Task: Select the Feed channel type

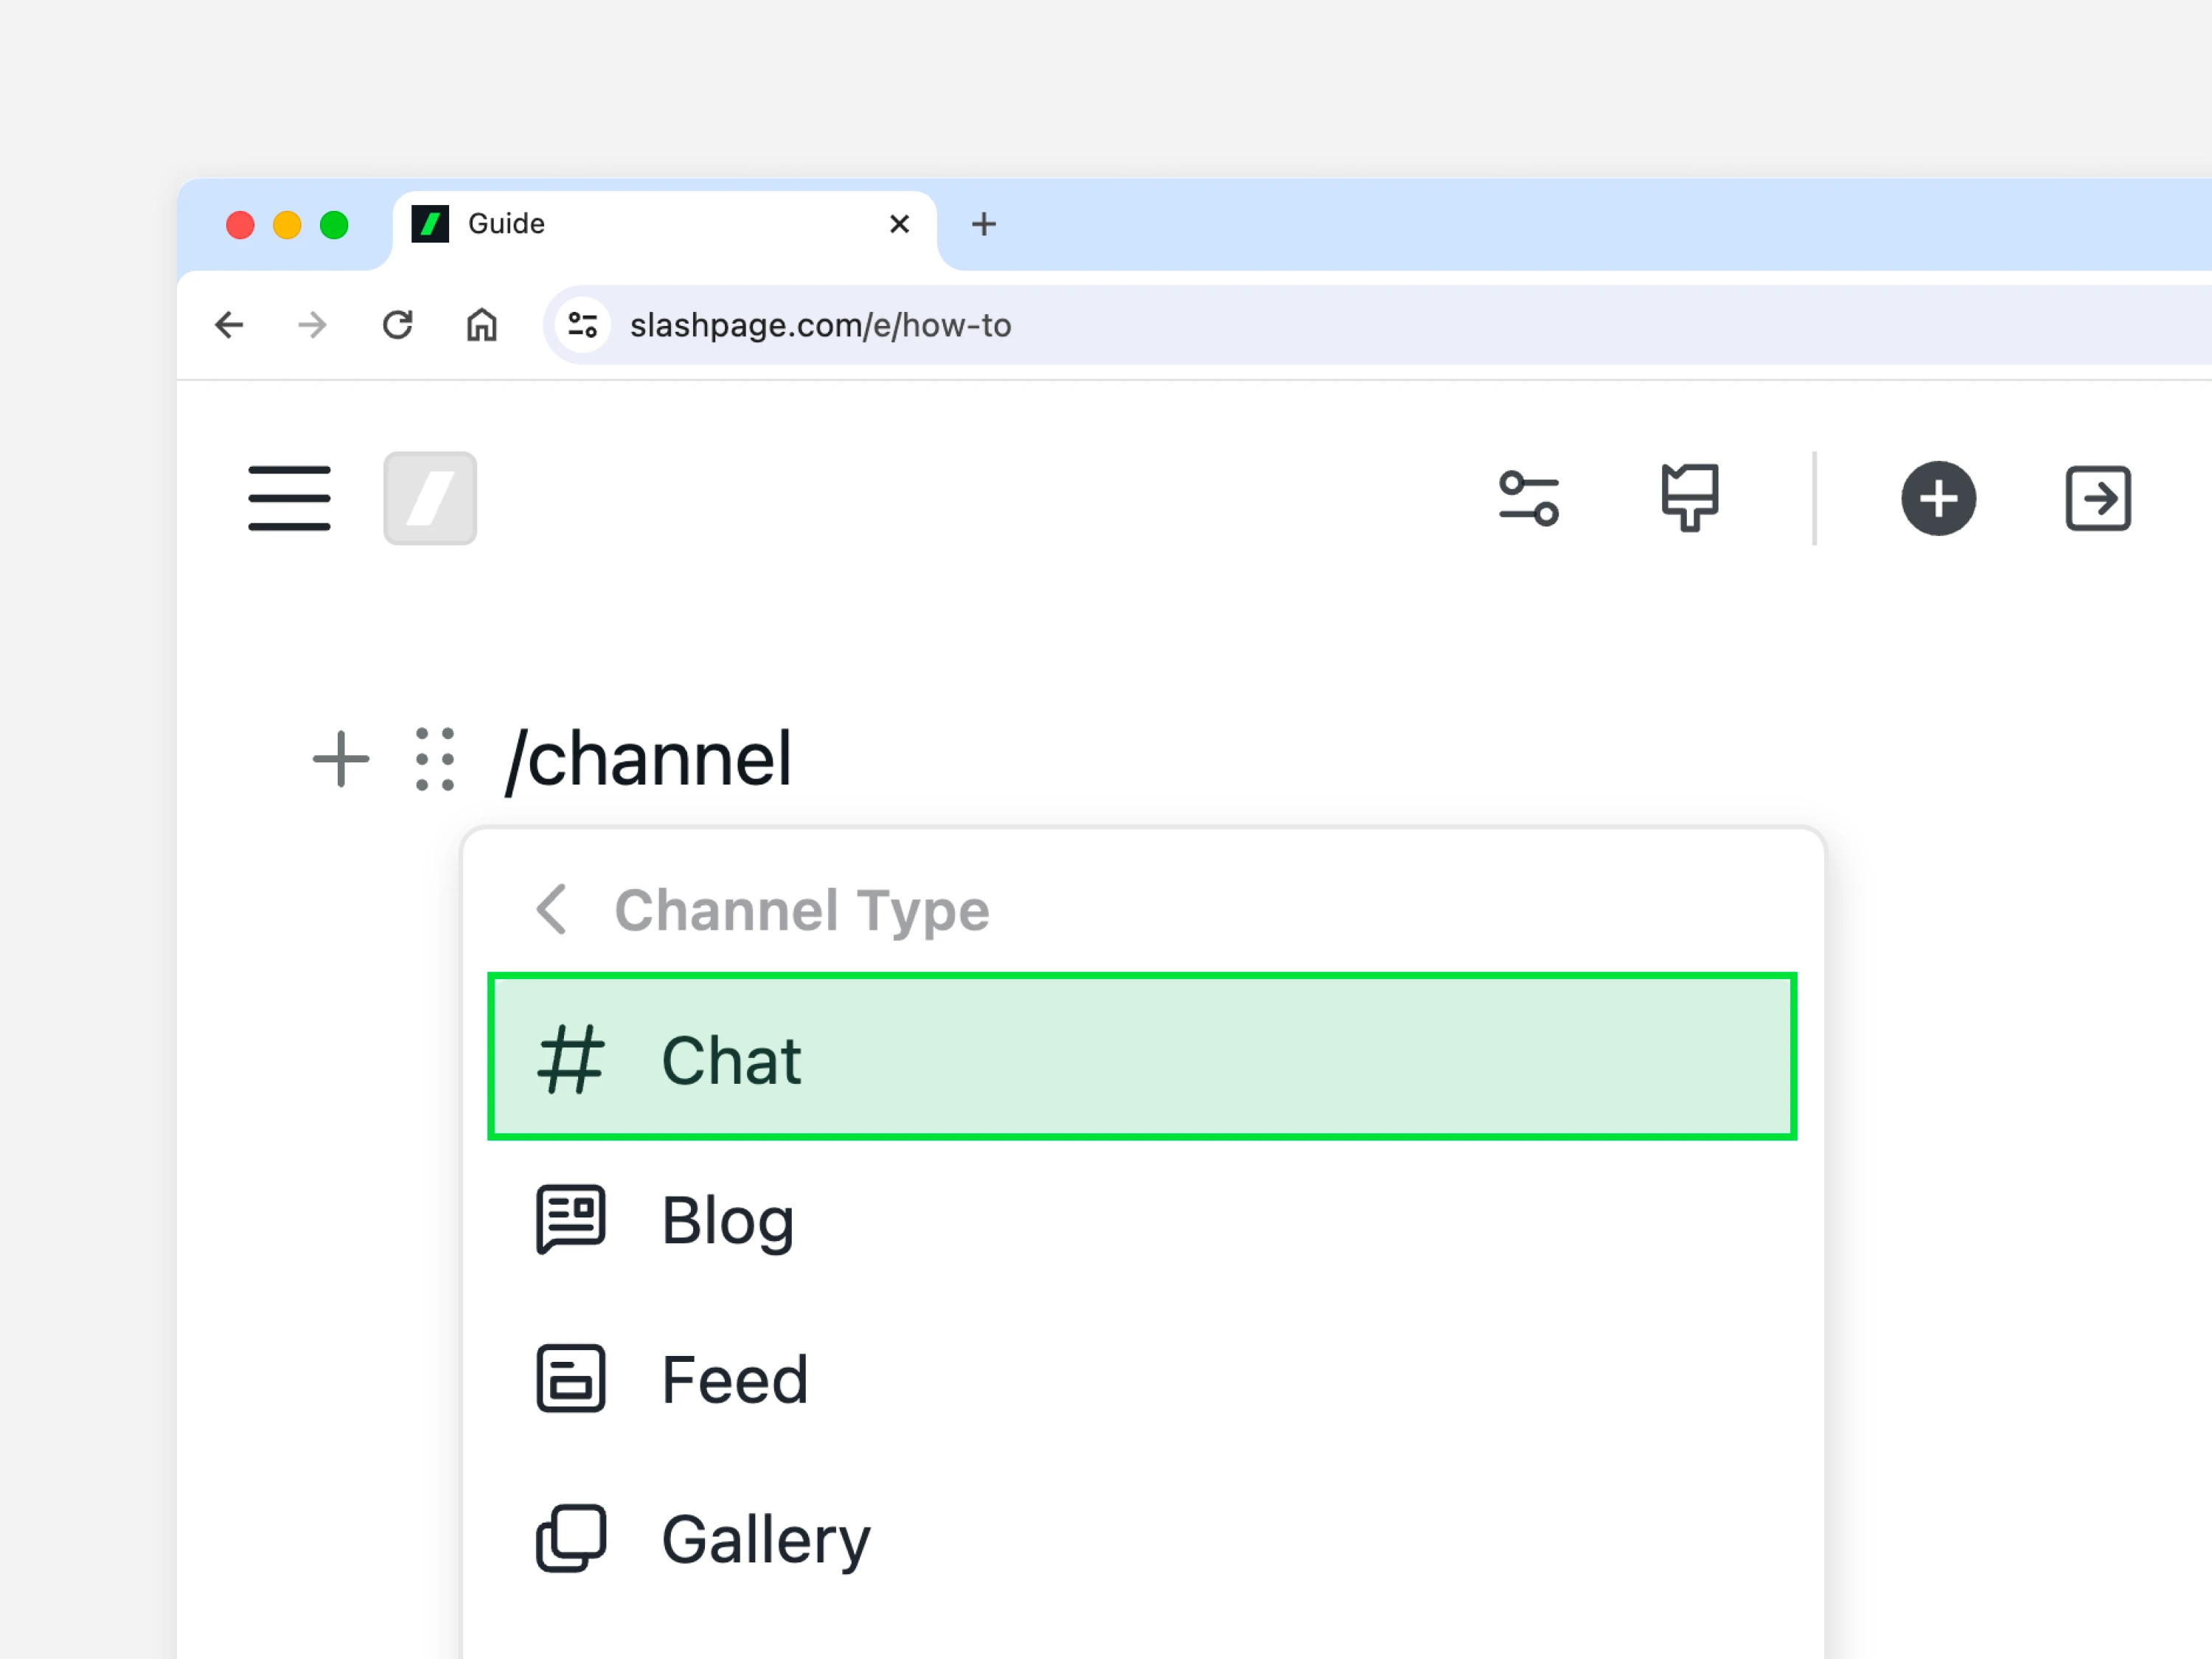Action: click(1142, 1379)
